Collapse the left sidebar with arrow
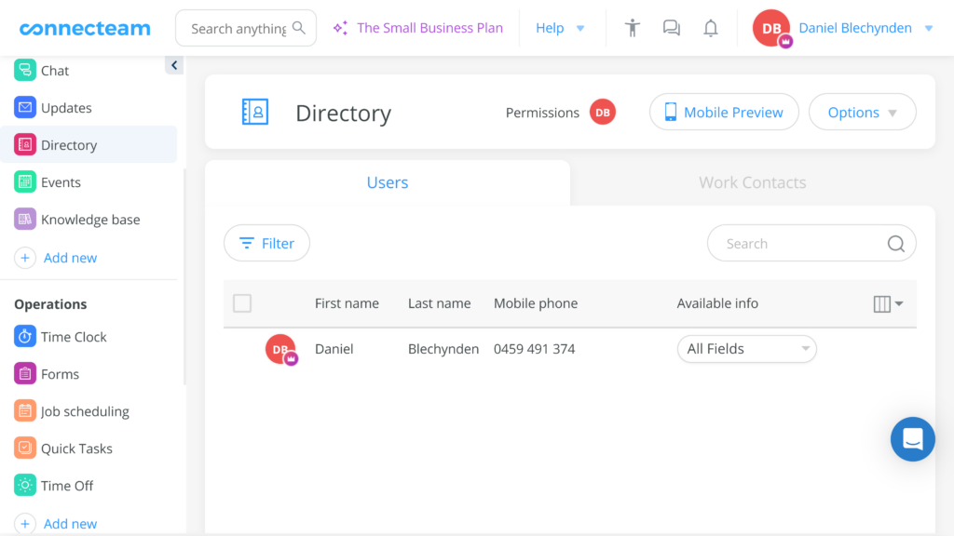954x536 pixels. click(173, 64)
